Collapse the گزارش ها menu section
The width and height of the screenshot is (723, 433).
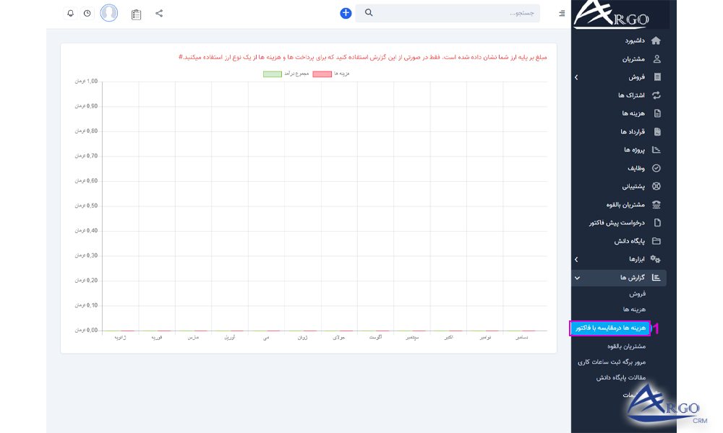pos(576,277)
